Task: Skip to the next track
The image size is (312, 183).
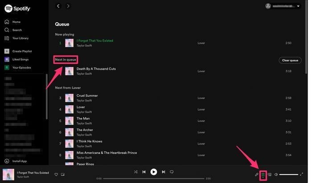Action: click(x=164, y=172)
